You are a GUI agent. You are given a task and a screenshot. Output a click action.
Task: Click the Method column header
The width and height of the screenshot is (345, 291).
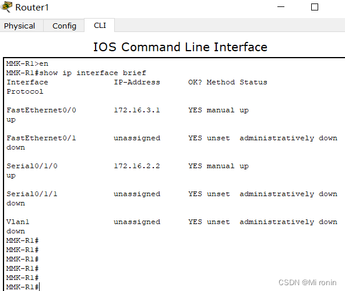[221, 82]
